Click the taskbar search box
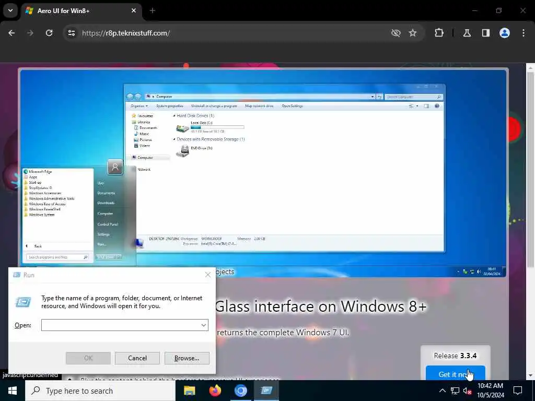This screenshot has width=535, height=401. coord(100,391)
